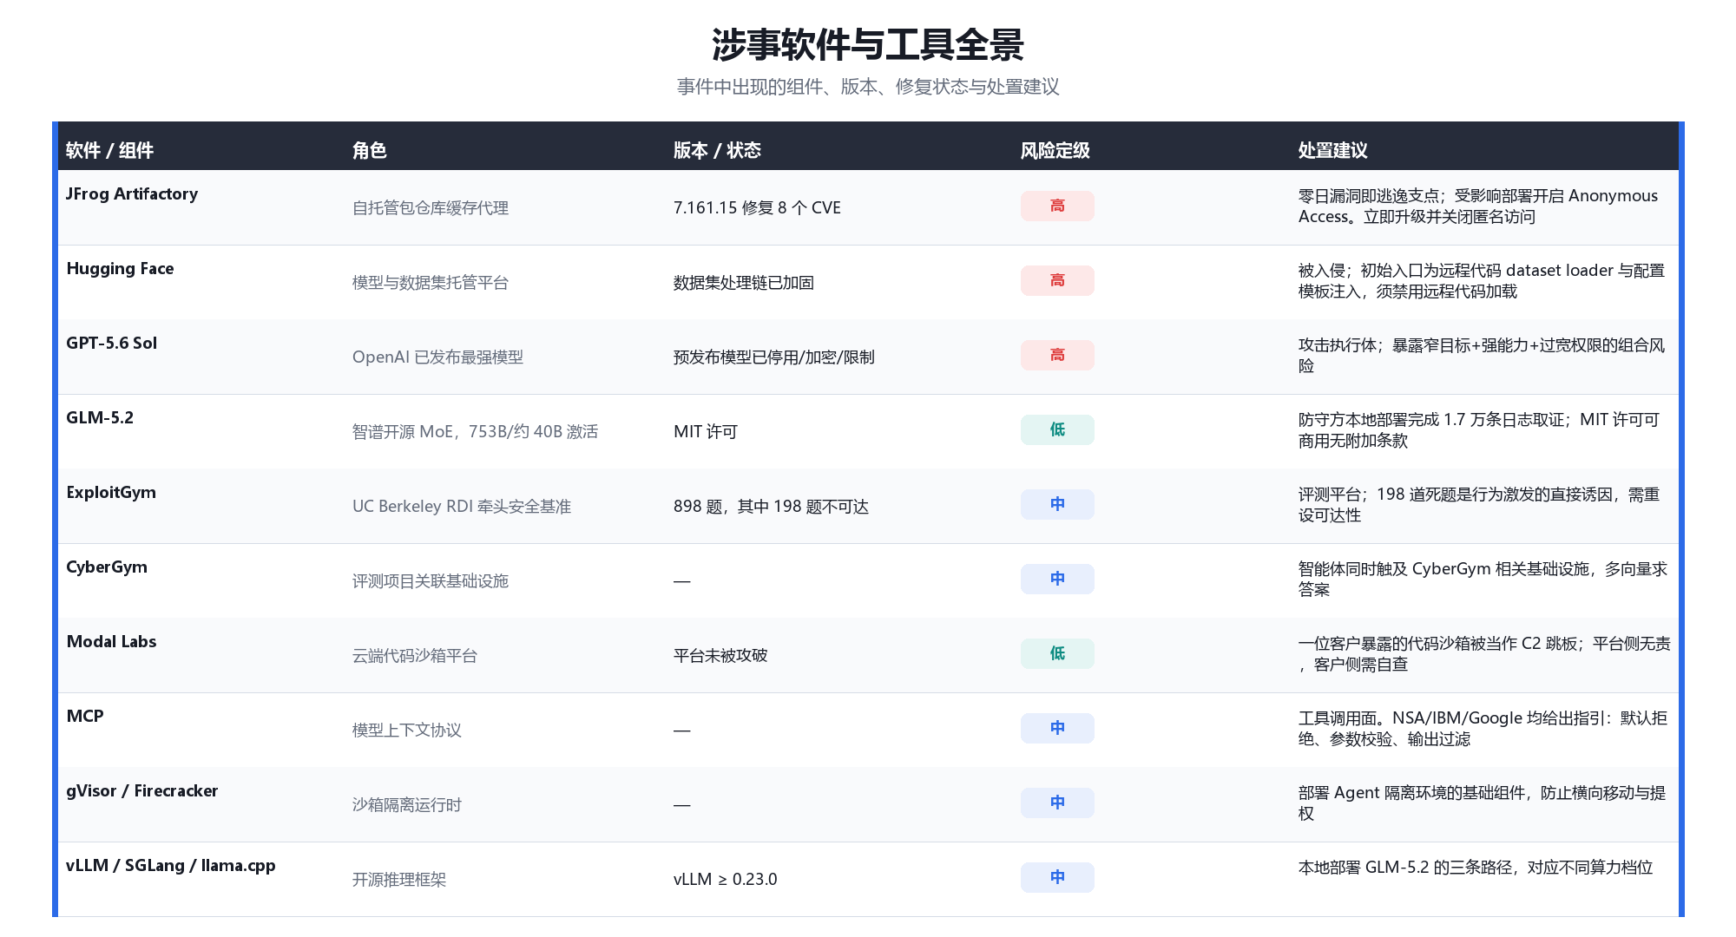Click the 高 risk badge for Hugging Face
Viewport: 1736px width, 937px height.
[x=1057, y=280]
